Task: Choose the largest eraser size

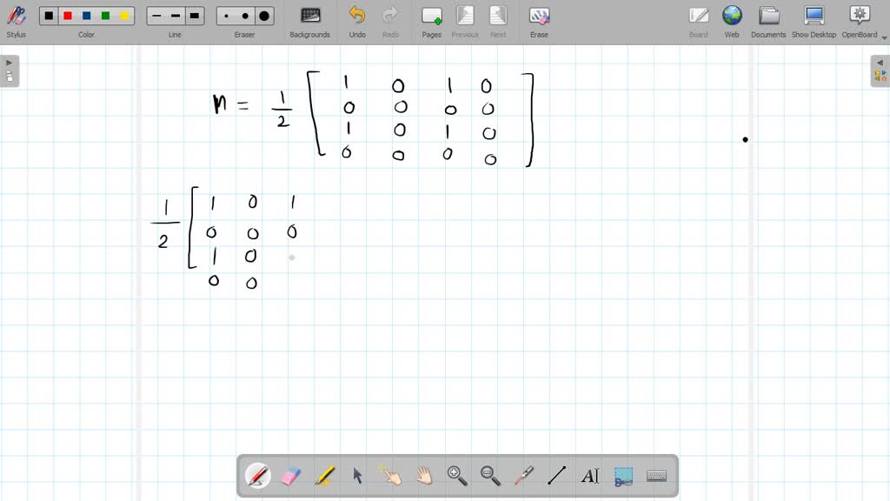Action: (263, 15)
